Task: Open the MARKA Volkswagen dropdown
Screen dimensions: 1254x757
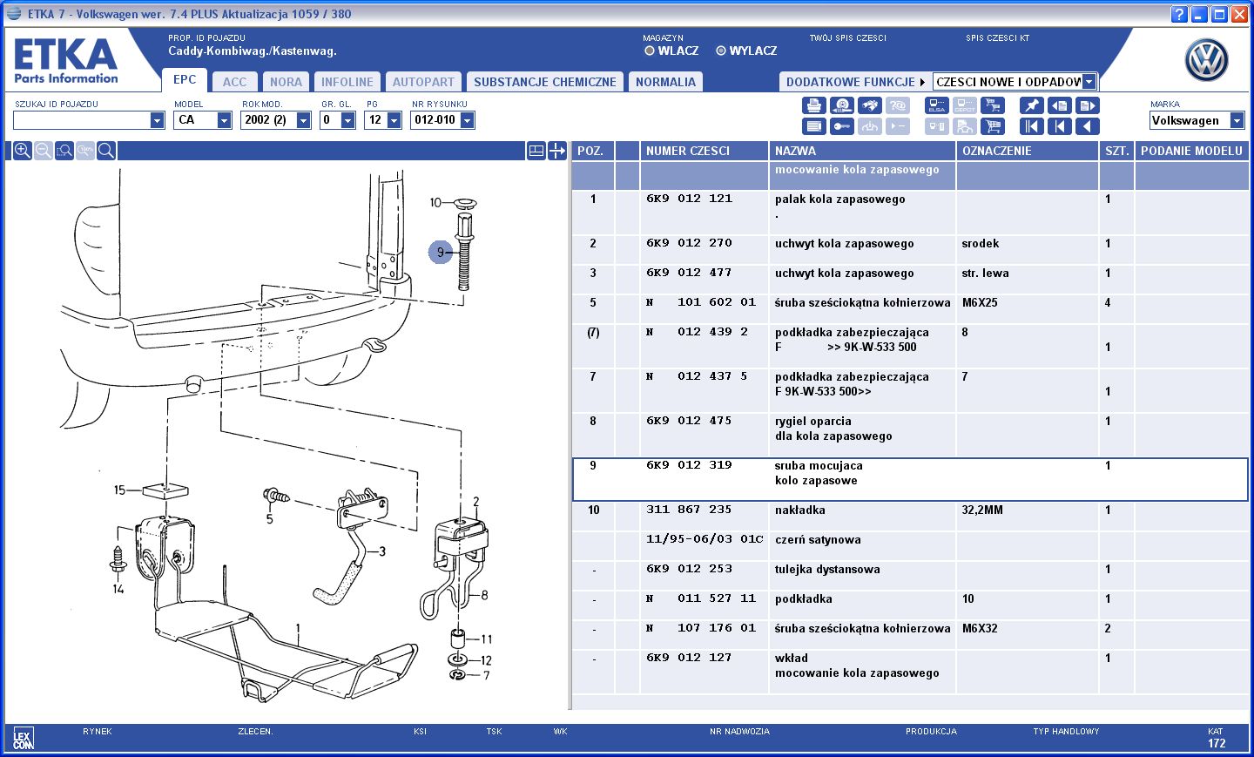Action: [1237, 120]
